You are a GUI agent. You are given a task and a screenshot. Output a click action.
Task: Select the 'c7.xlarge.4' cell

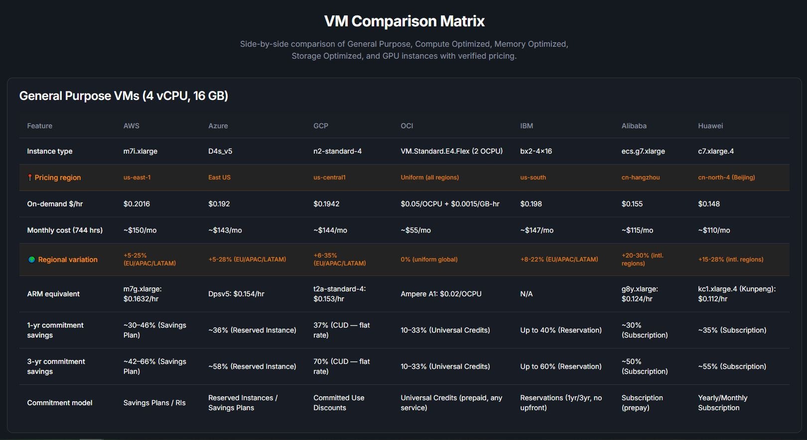[x=716, y=151]
